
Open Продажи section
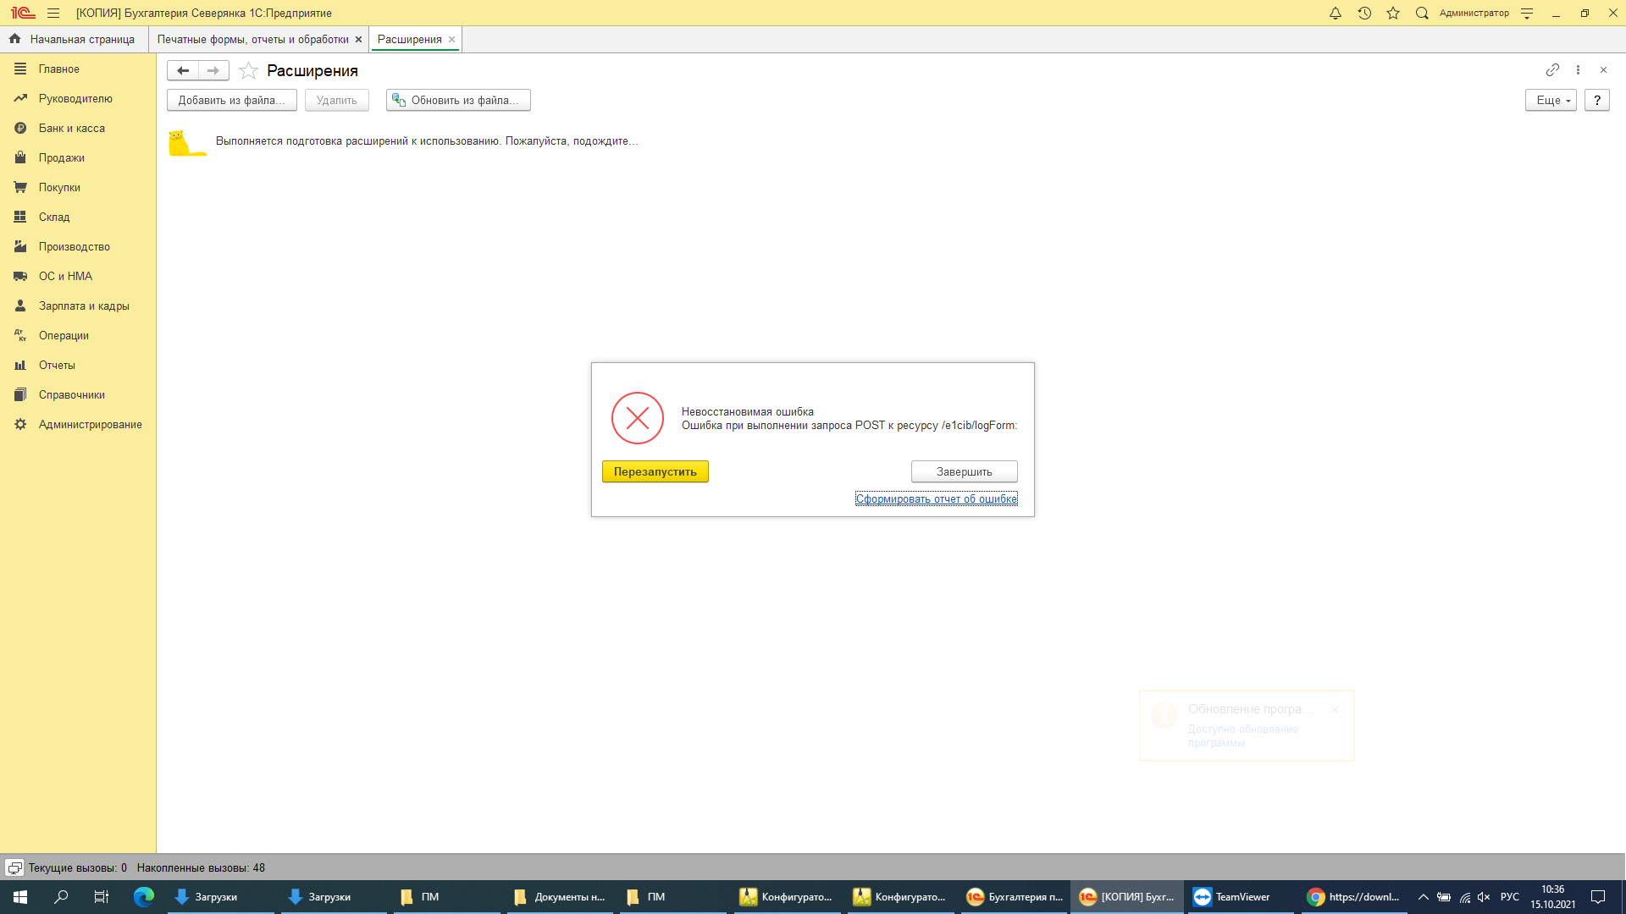78,157
